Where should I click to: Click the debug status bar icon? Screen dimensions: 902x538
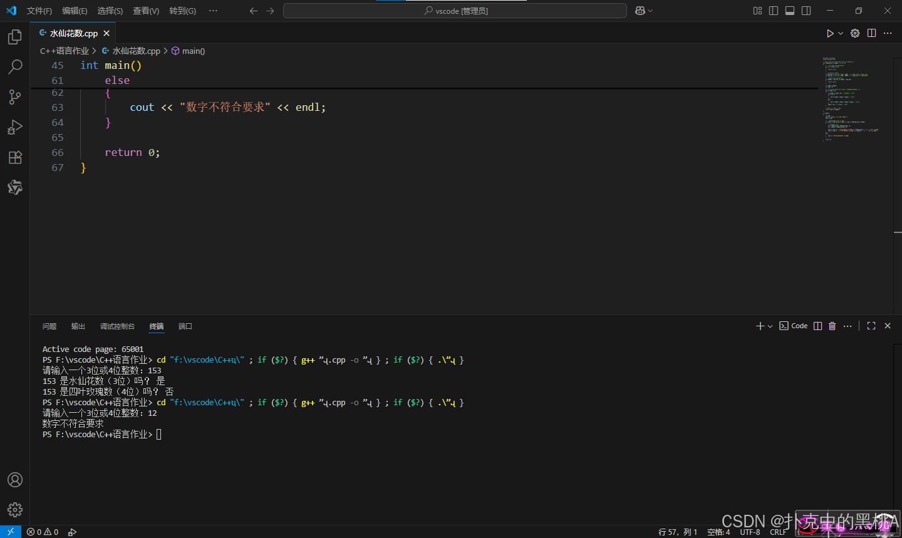72,532
